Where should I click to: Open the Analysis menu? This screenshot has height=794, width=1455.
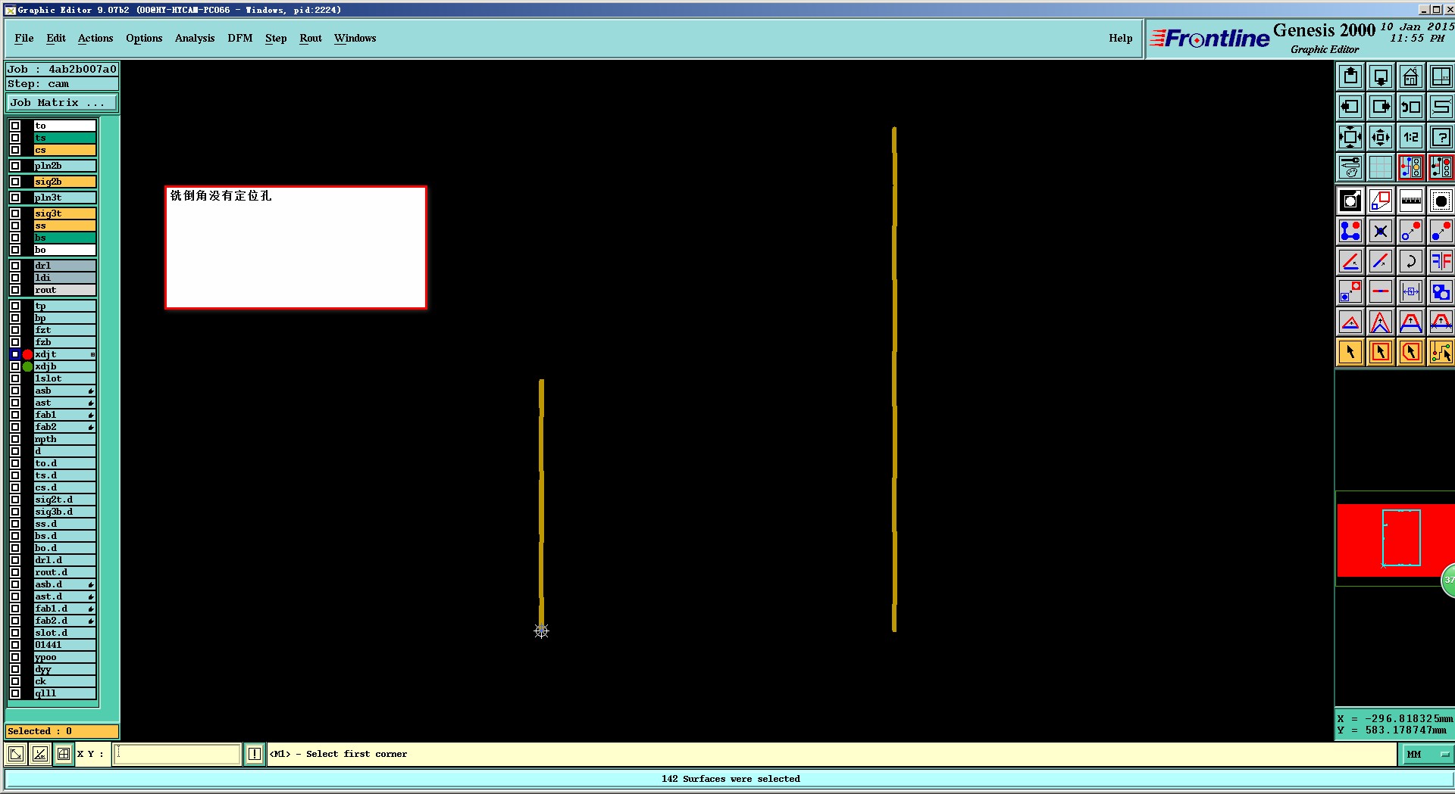pyautogui.click(x=195, y=38)
